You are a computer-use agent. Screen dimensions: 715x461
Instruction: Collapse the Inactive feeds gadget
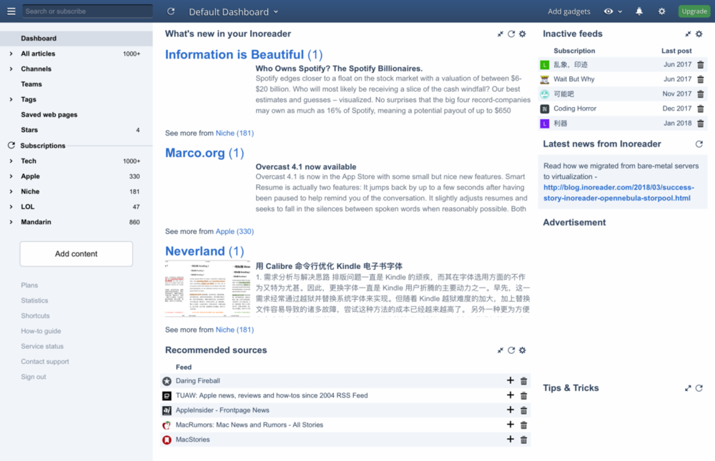(x=688, y=34)
